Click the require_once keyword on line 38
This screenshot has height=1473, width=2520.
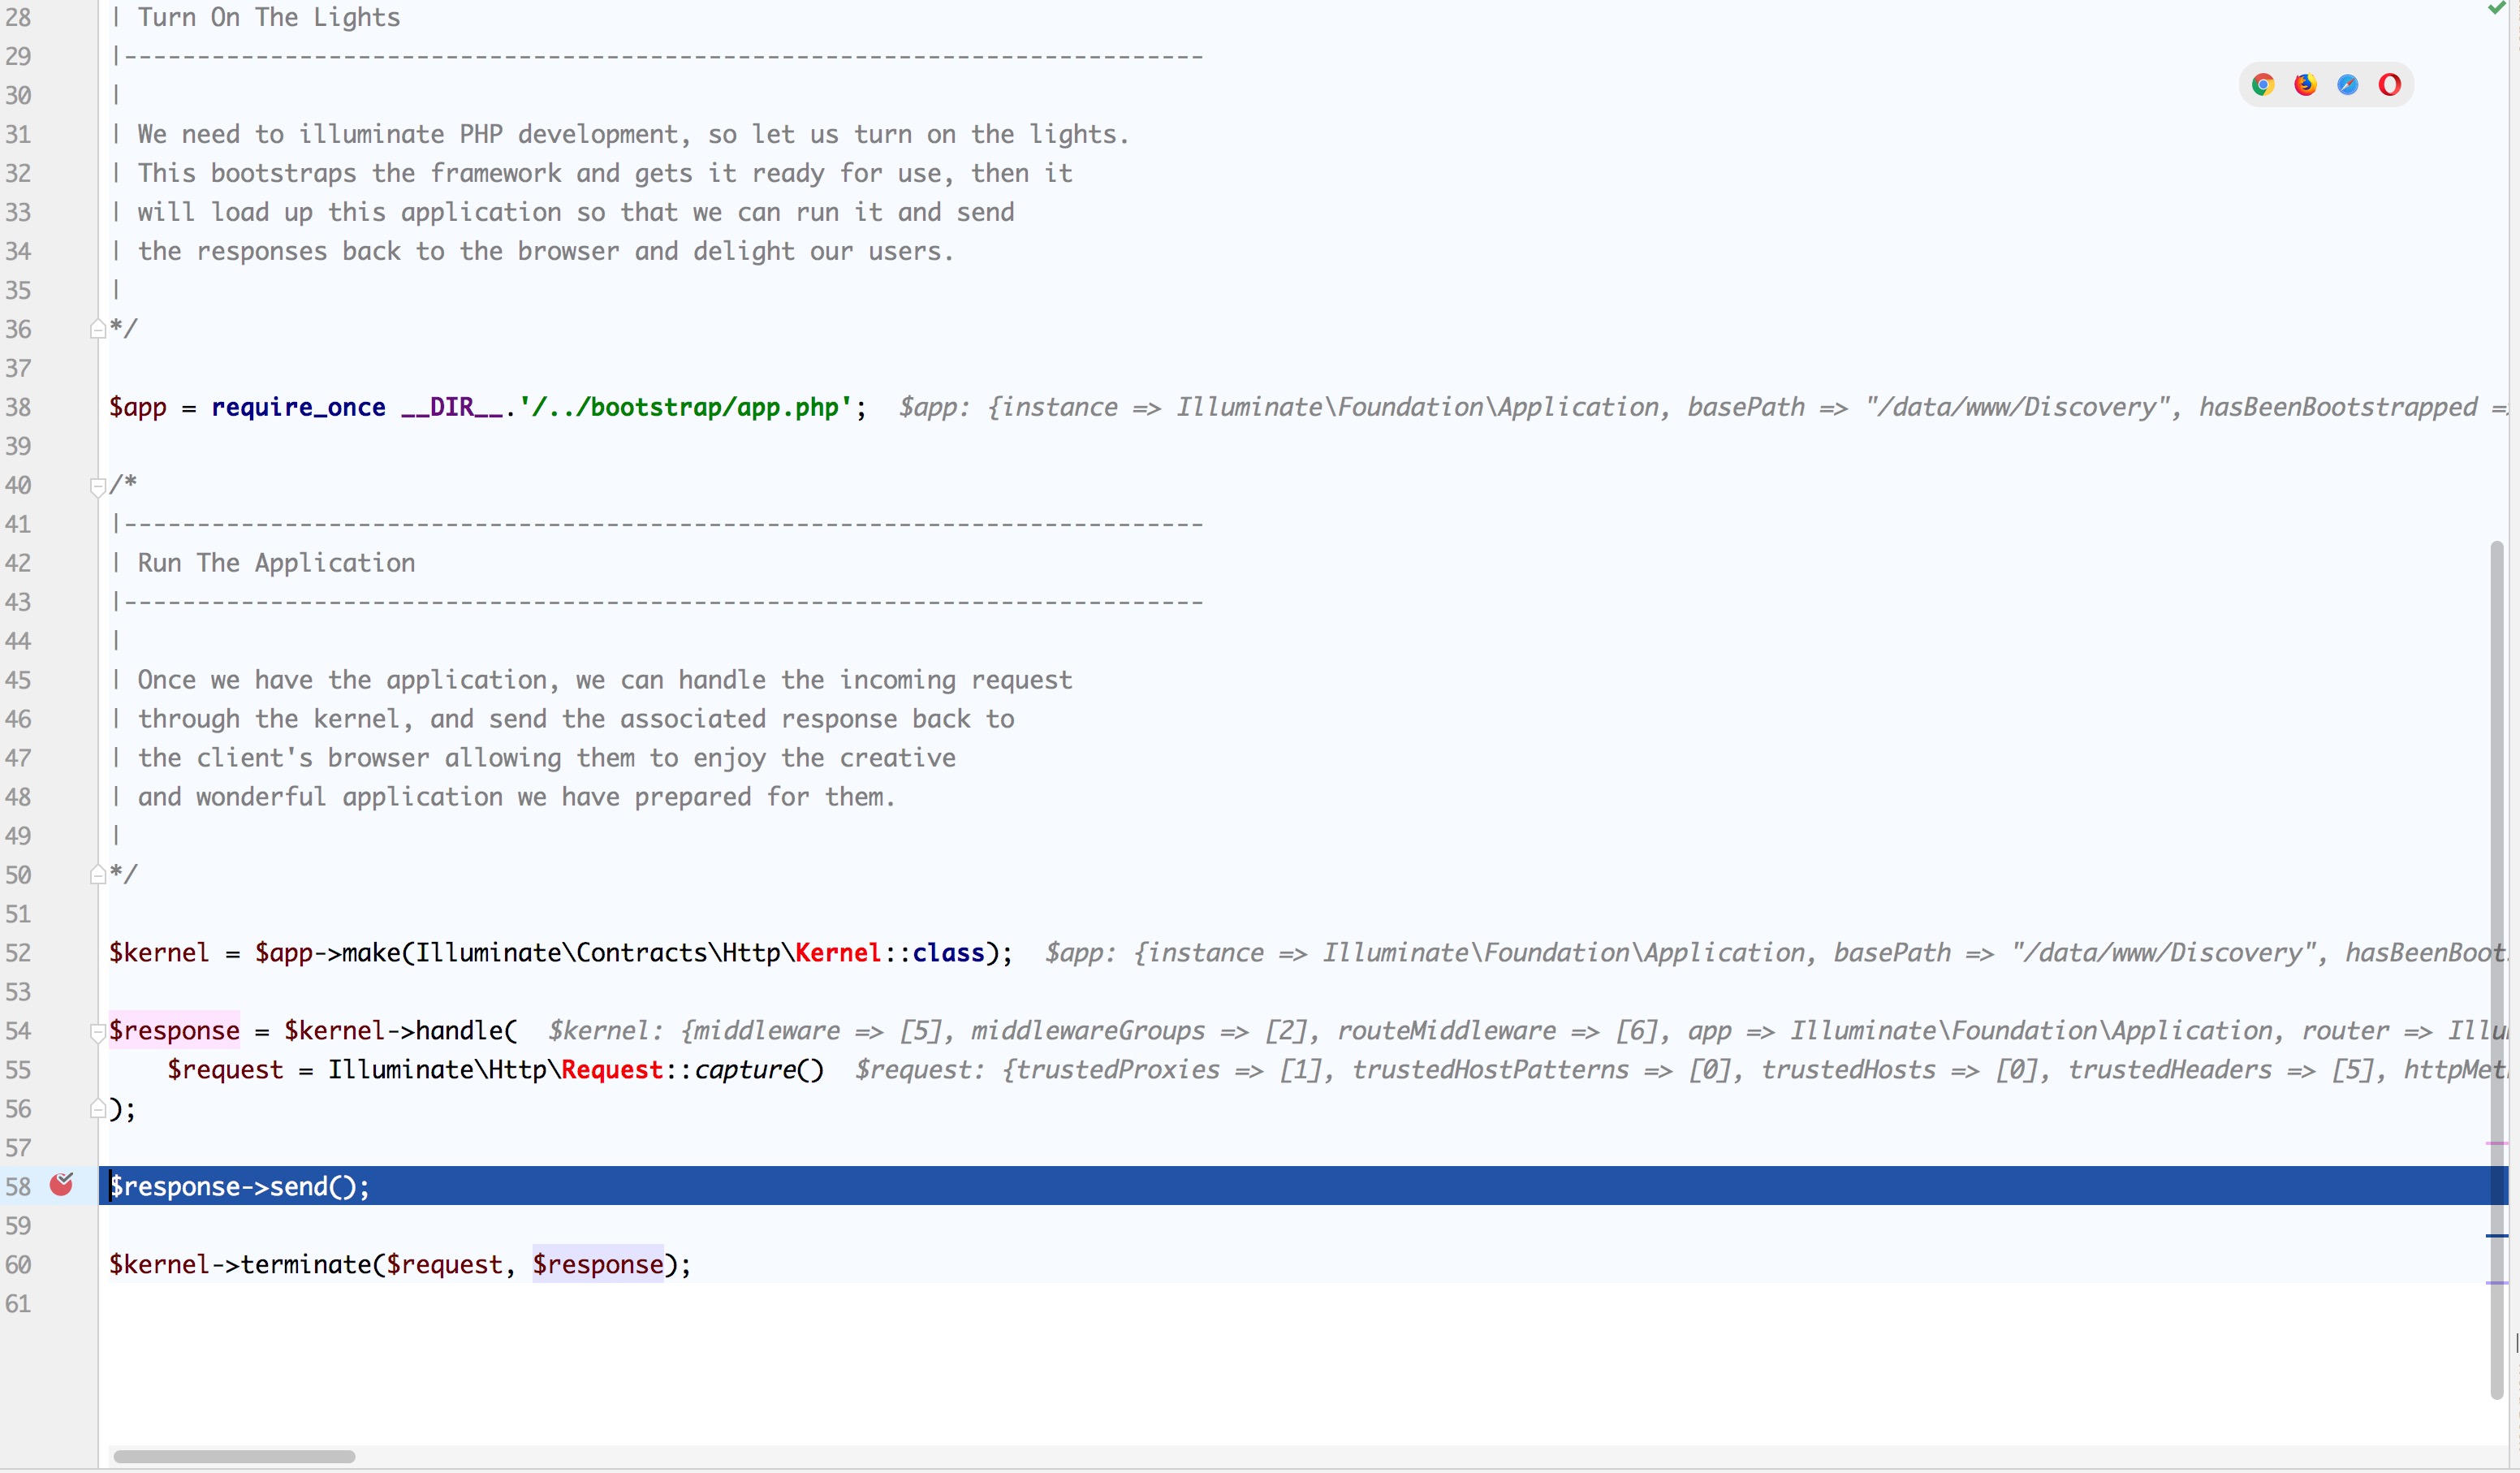click(298, 407)
